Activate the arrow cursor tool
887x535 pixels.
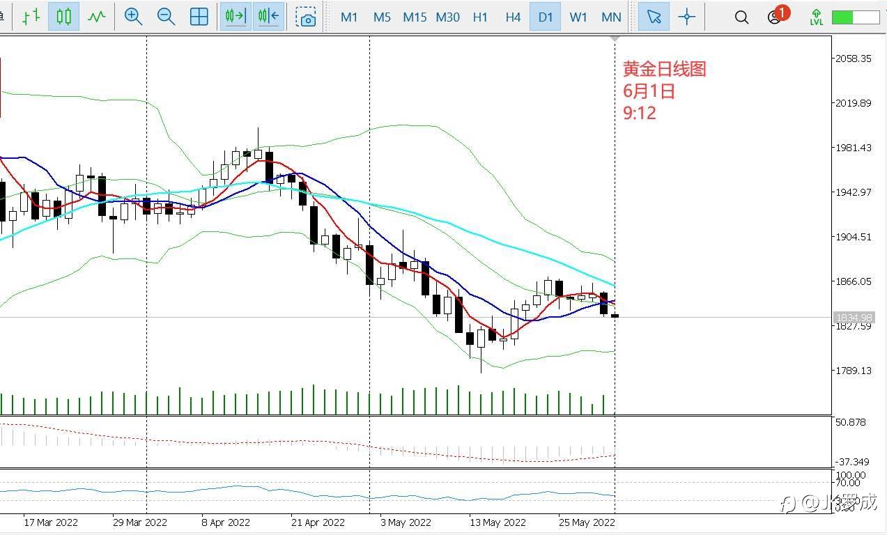pos(654,17)
